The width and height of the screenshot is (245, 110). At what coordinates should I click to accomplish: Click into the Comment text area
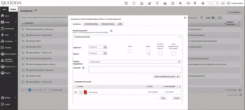click(135, 70)
